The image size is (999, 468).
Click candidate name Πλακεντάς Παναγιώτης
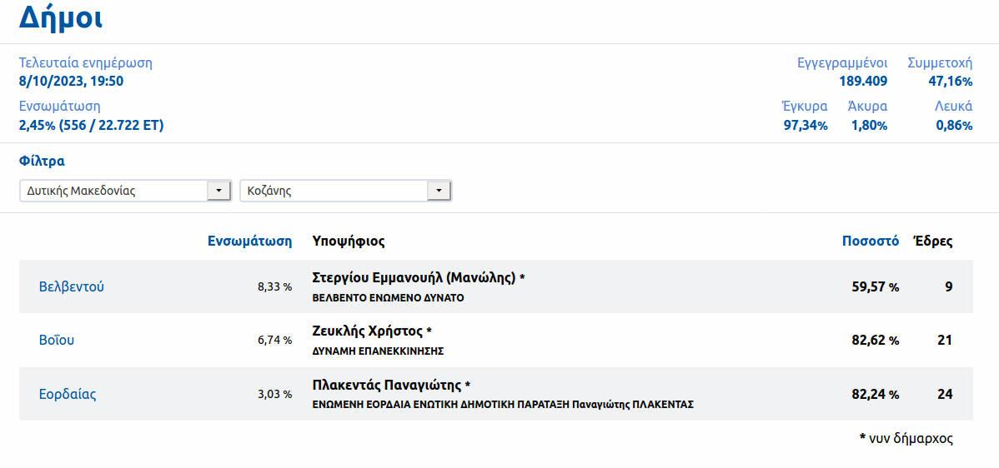pos(387,385)
